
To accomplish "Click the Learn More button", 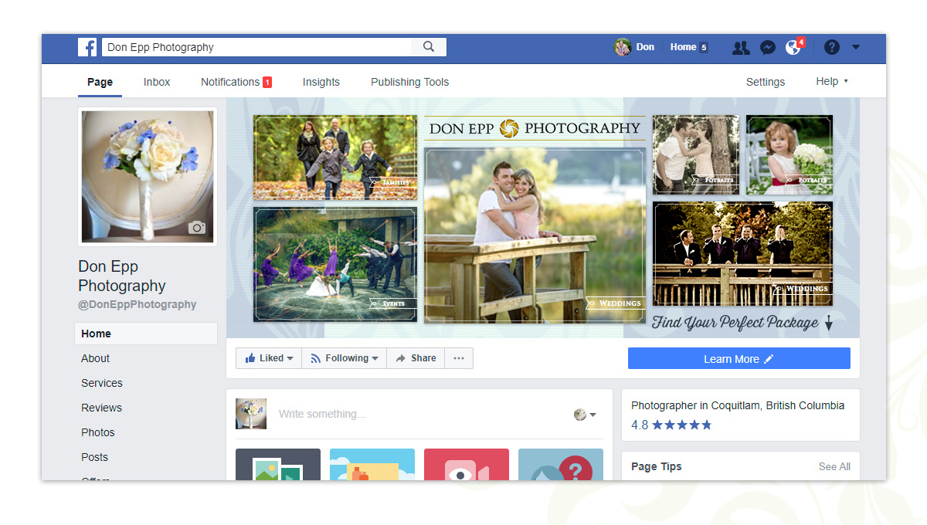I will [x=739, y=358].
